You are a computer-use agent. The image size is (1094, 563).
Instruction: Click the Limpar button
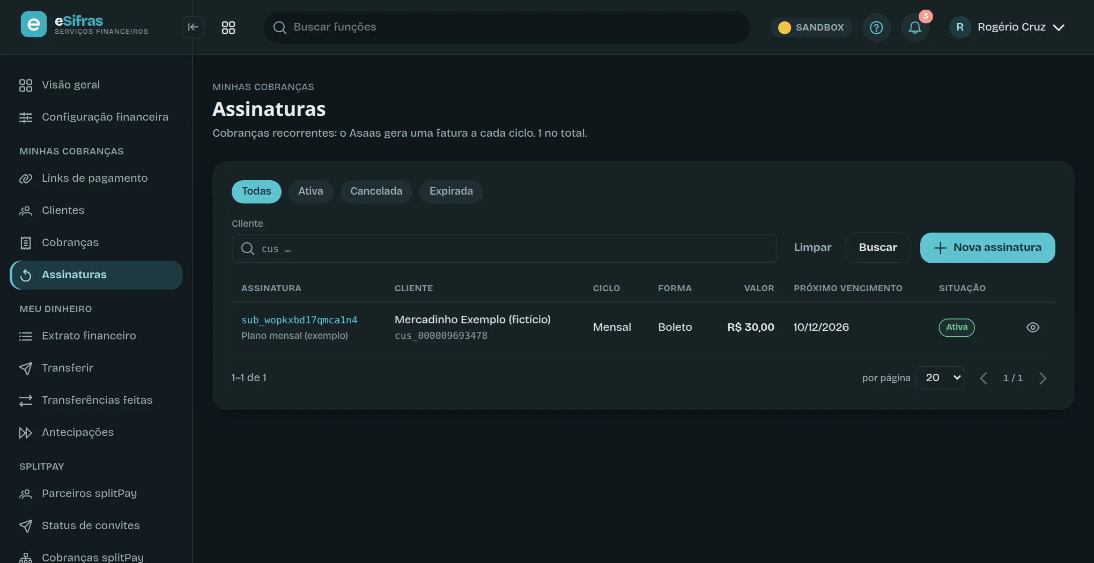coord(812,248)
